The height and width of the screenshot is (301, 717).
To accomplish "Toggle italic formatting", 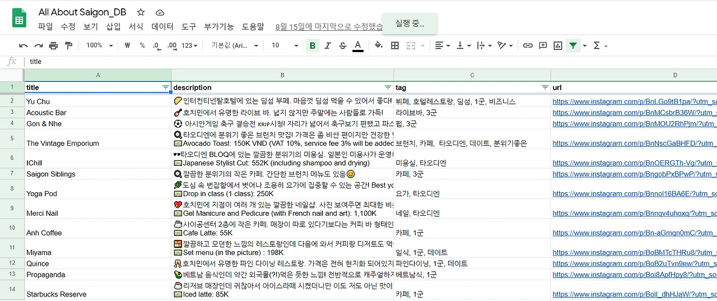I will 328,45.
